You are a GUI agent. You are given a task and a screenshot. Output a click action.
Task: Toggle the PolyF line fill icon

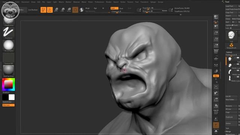coord(216,112)
